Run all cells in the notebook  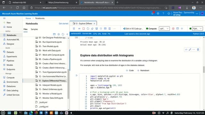[79, 28]
